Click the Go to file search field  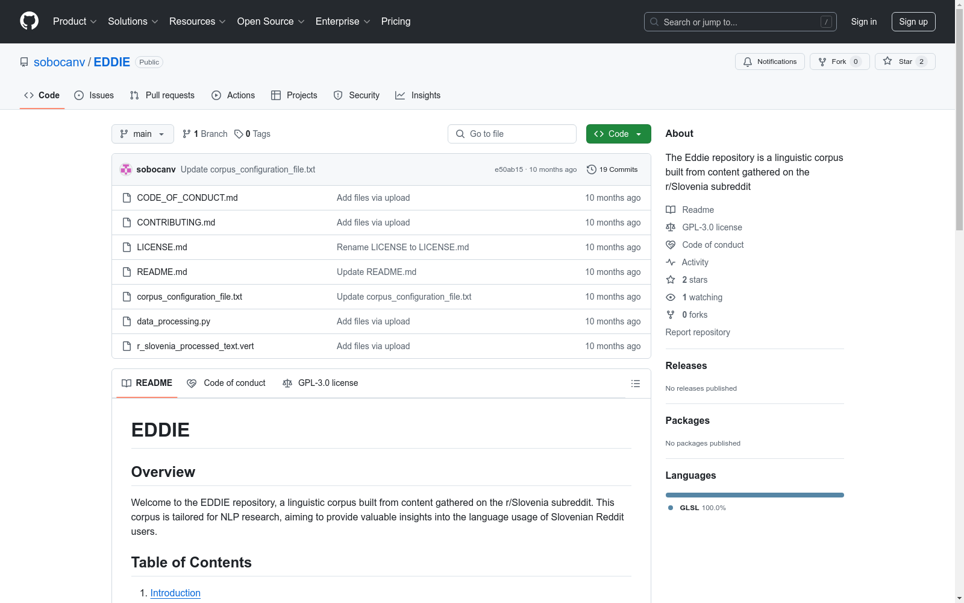512,134
